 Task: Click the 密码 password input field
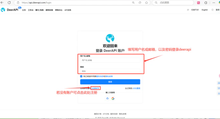click(110, 71)
